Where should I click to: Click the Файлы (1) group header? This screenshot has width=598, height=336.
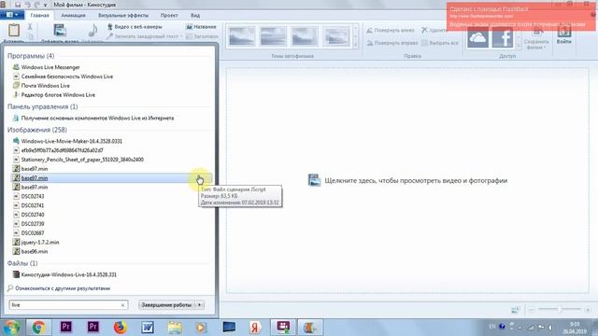[22, 263]
